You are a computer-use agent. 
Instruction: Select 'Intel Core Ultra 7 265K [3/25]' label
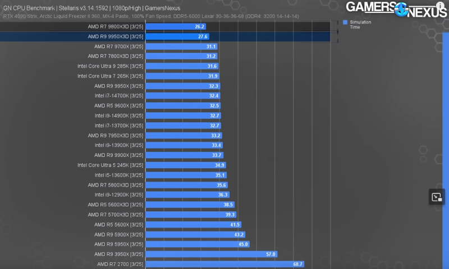click(110, 76)
